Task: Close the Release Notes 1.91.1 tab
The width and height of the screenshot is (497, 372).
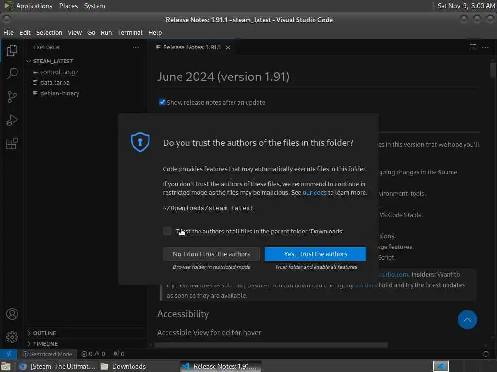Action: tap(228, 47)
